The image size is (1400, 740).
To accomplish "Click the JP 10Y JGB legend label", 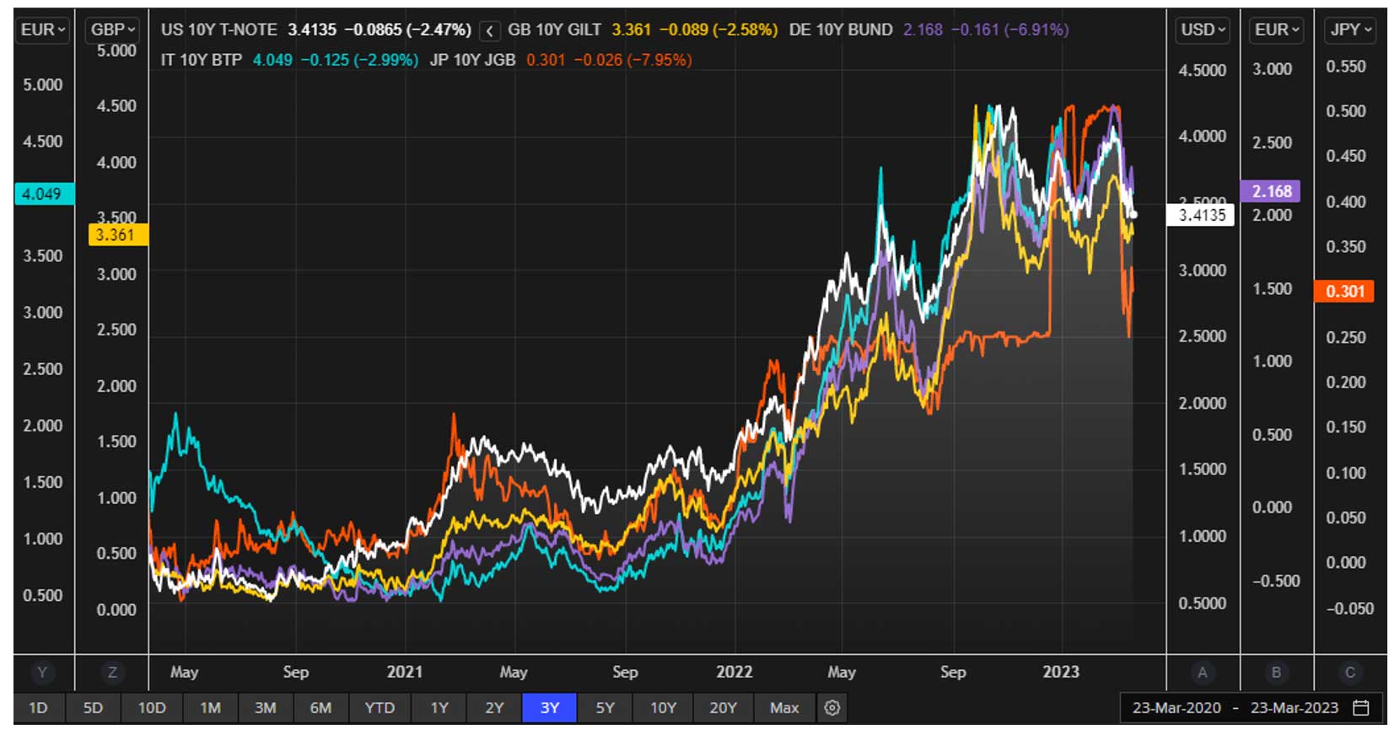I will (x=472, y=60).
